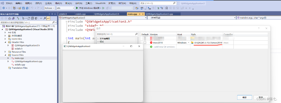Collapse the Source Files folder
Image resolution: width=281 pixels, height=103 pixels.
[5, 55]
